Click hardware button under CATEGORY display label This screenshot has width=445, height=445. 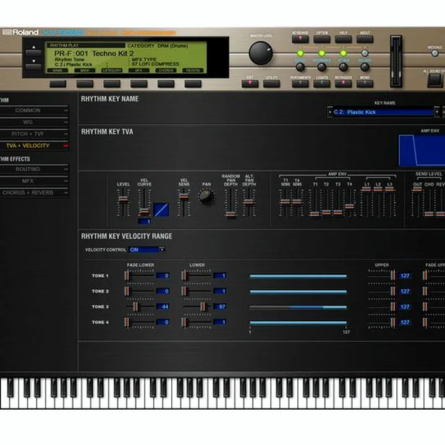click(112, 83)
